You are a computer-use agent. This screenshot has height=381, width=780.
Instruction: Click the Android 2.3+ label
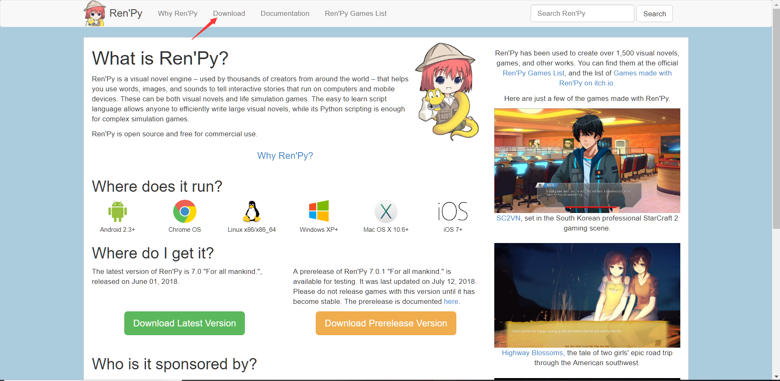click(118, 230)
